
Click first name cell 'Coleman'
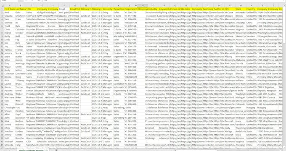pos(10,74)
